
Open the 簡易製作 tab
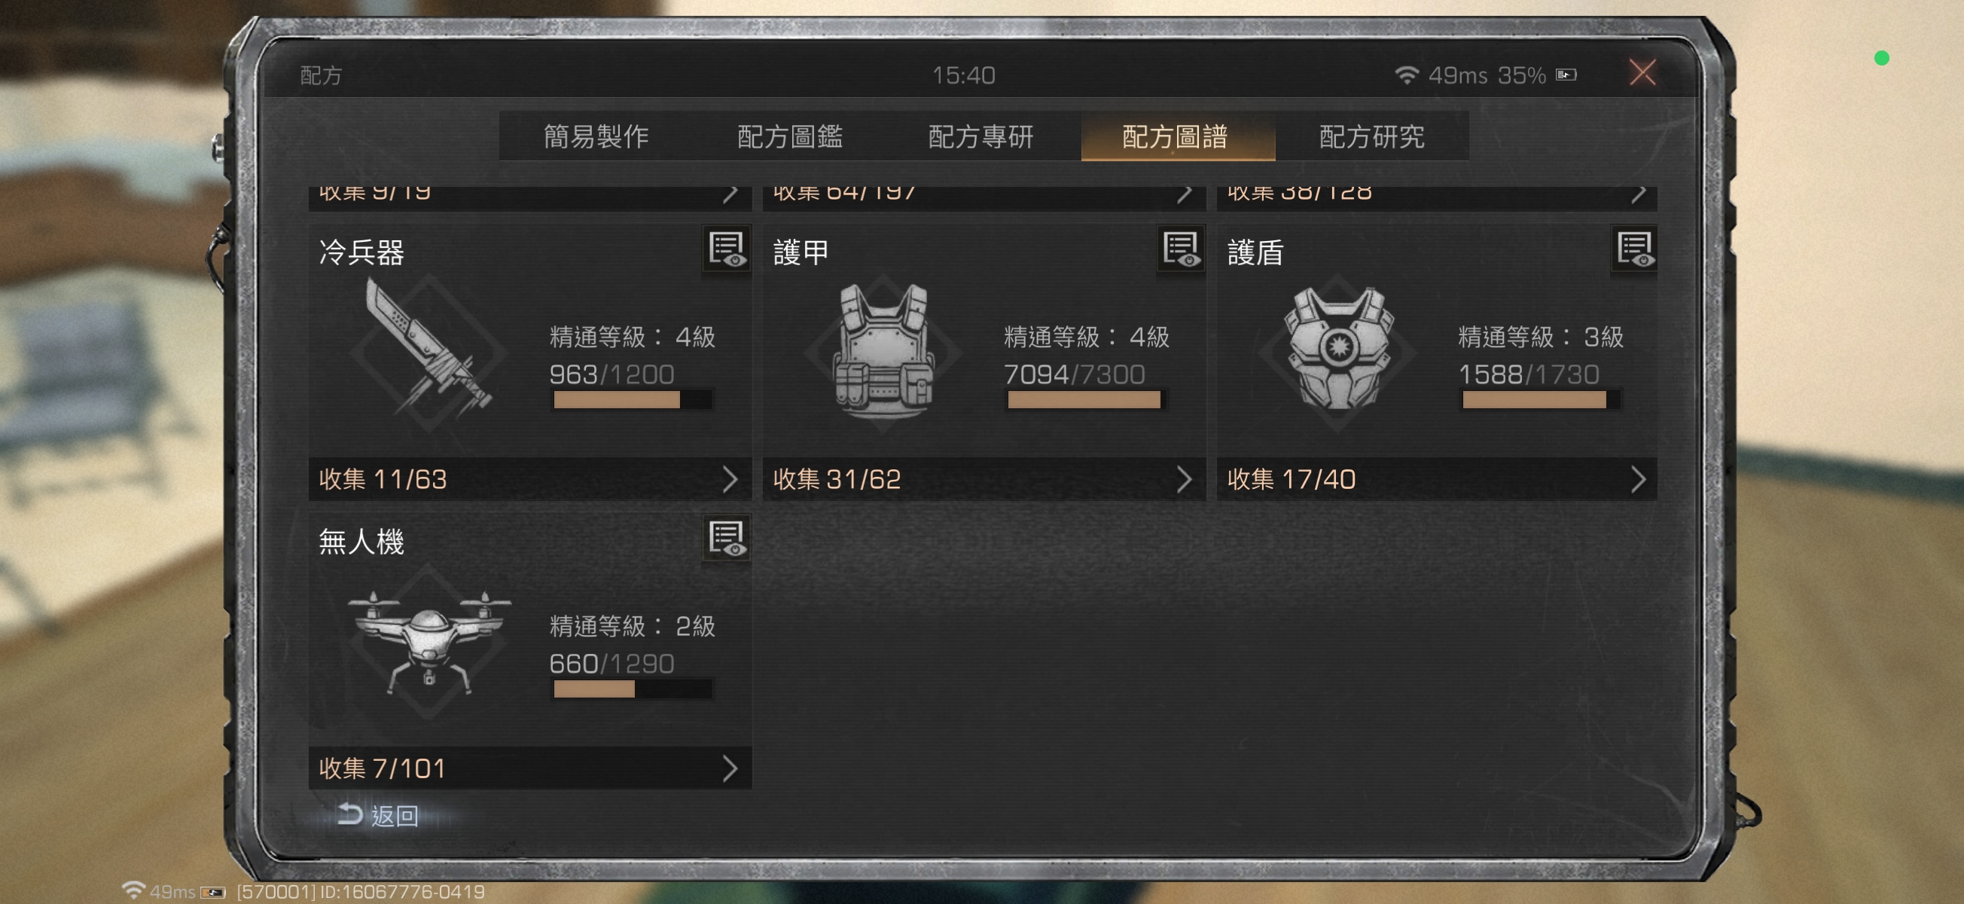tap(596, 136)
